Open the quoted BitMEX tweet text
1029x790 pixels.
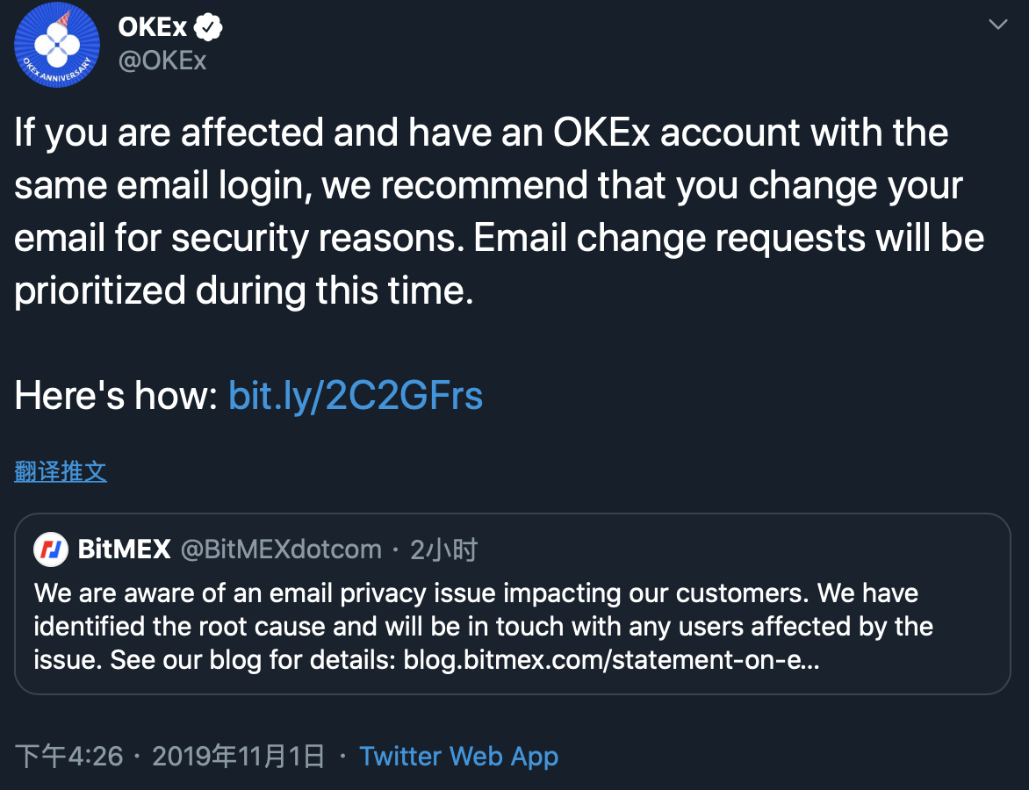[x=483, y=626]
